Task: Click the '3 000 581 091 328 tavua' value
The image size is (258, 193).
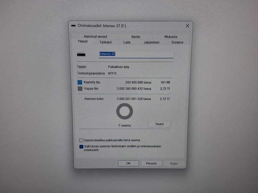Action: [x=134, y=99]
